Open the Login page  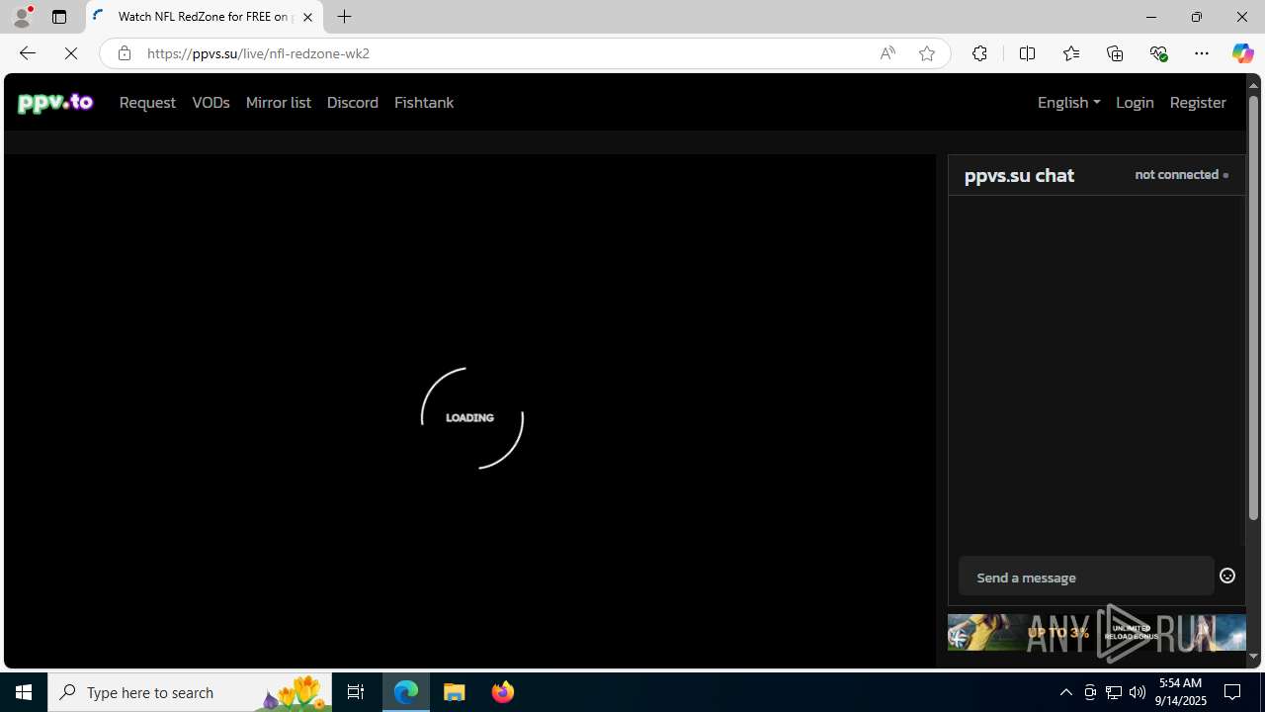click(x=1135, y=103)
